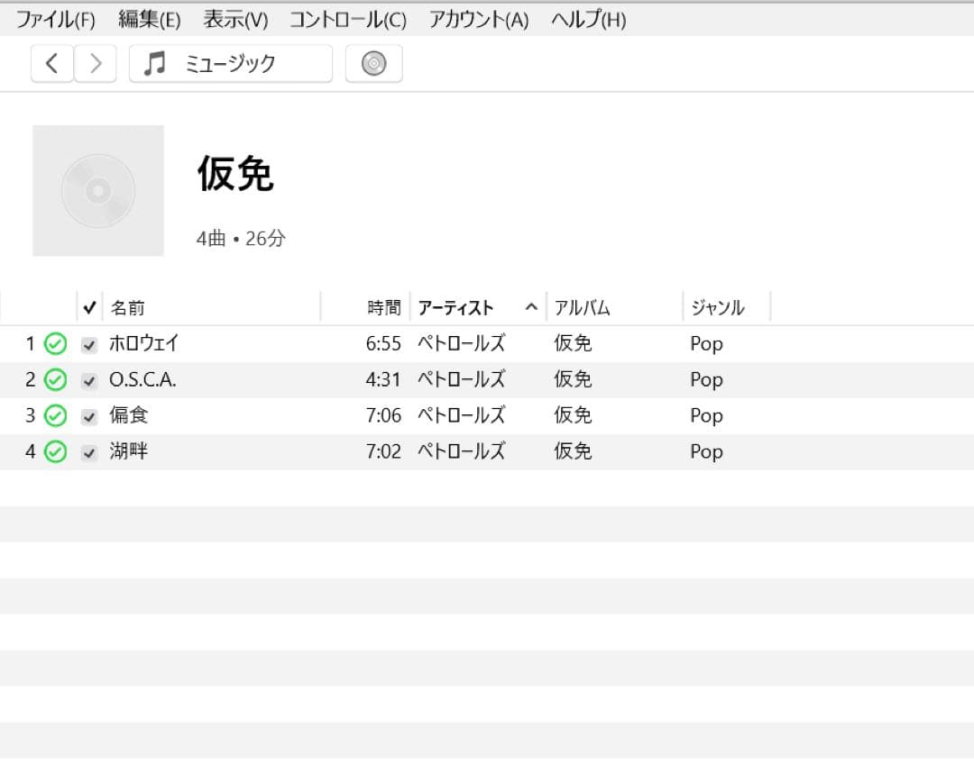The image size is (974, 764).
Task: Click album 仮免 in 偏食 row
Action: [x=573, y=415]
